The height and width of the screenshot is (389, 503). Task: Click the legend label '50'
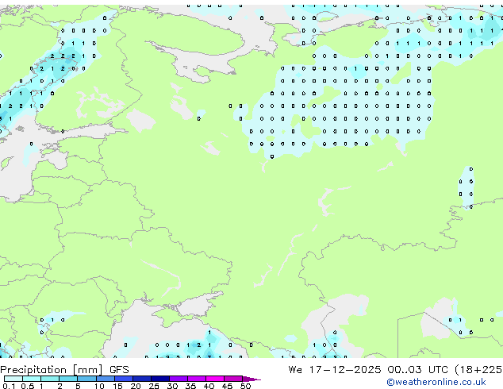tap(245, 386)
